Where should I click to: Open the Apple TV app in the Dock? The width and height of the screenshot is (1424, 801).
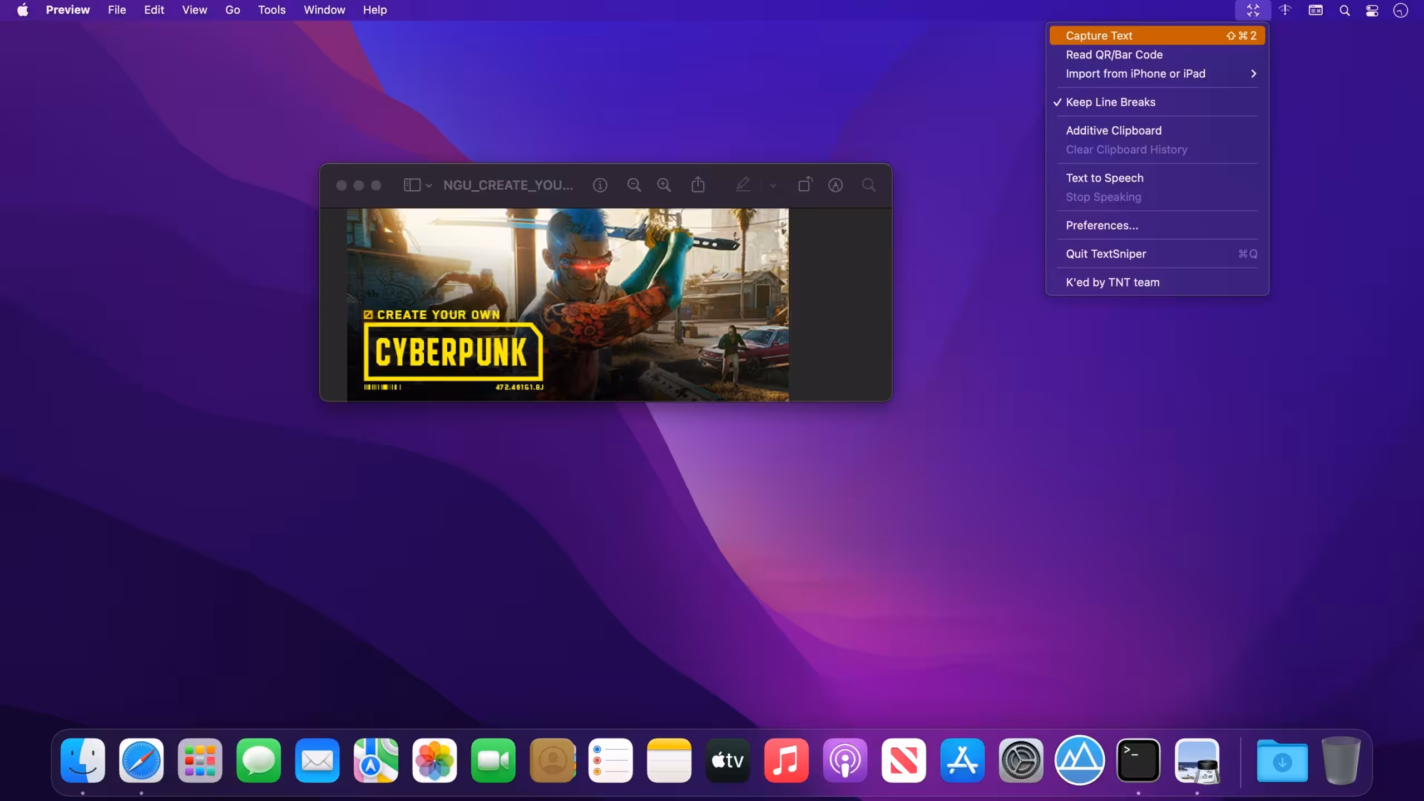(728, 760)
